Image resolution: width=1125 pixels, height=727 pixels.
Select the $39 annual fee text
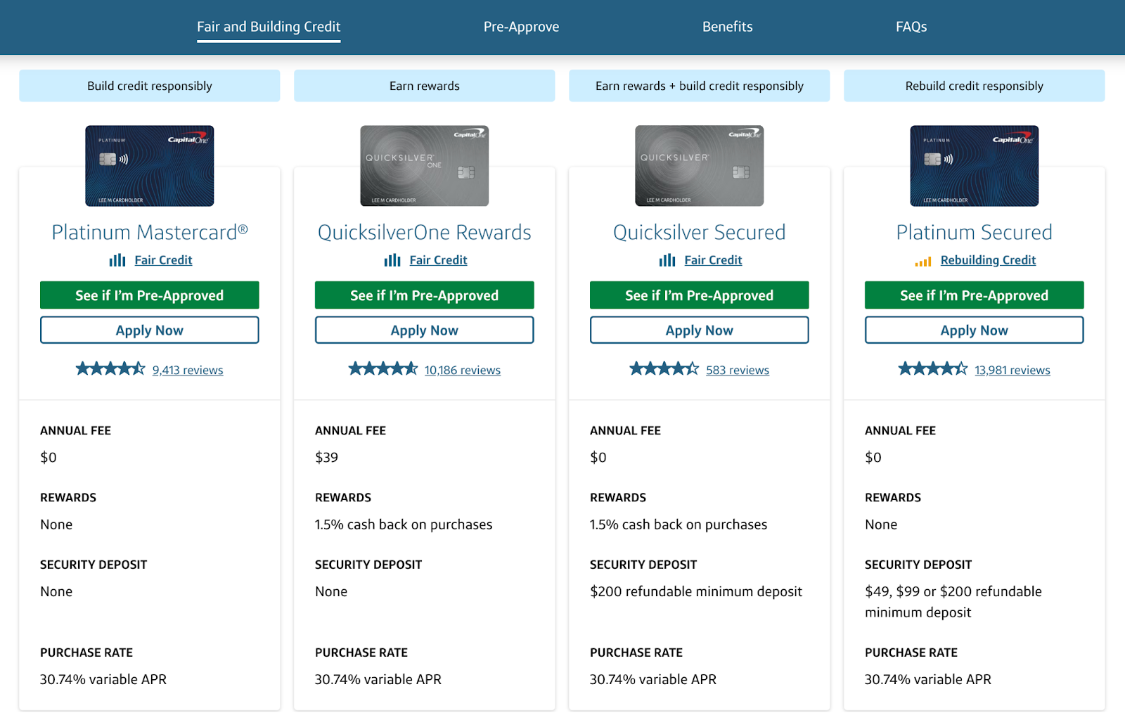[326, 458]
